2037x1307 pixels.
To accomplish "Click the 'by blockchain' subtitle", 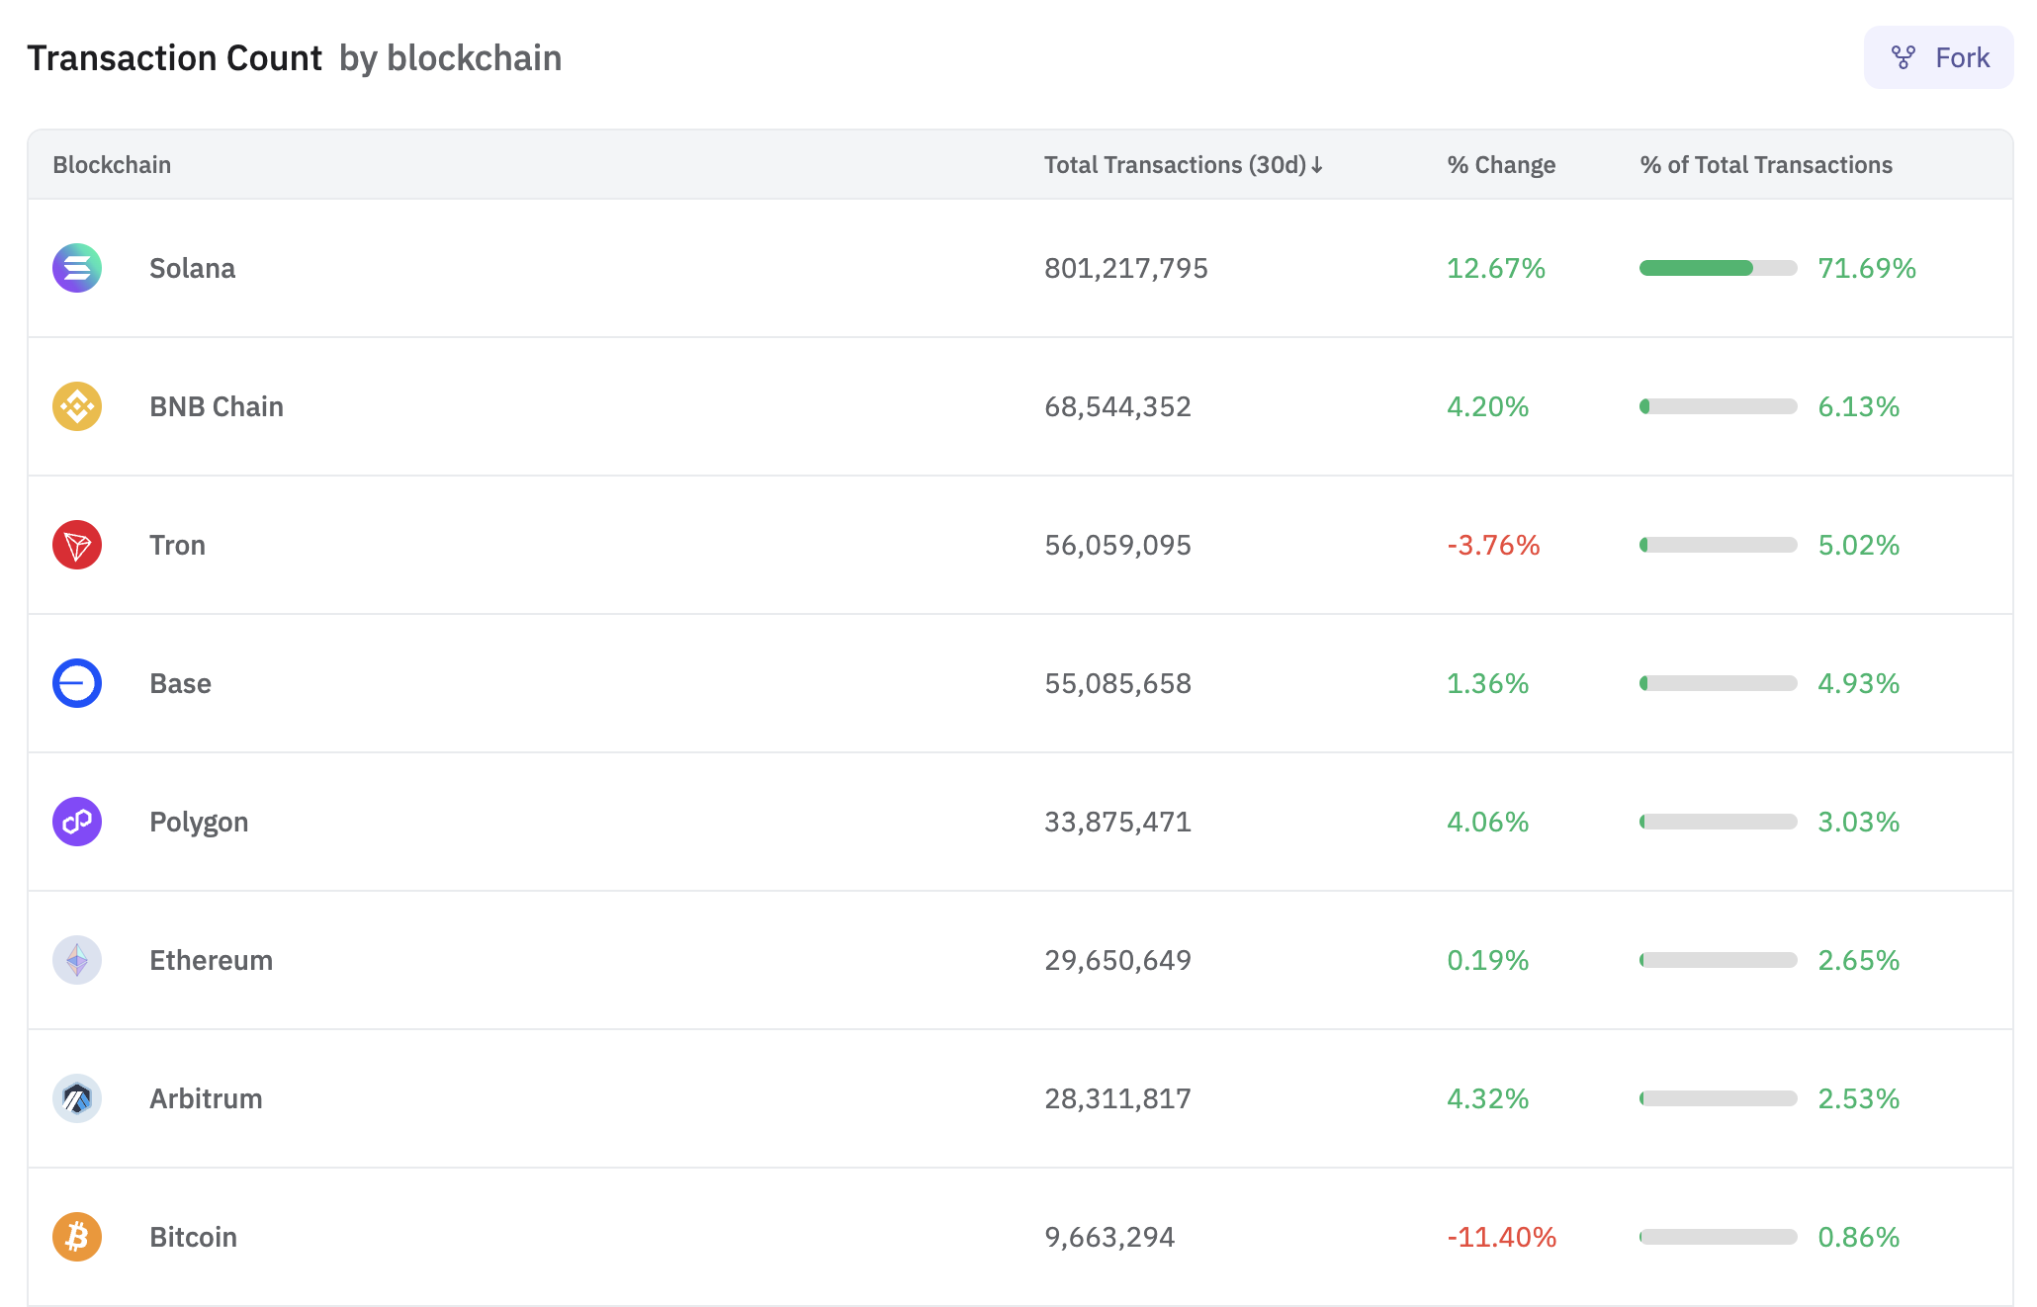I will (x=451, y=59).
